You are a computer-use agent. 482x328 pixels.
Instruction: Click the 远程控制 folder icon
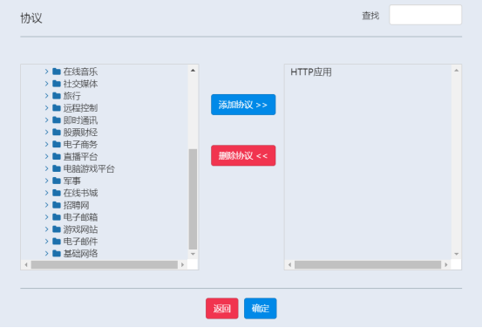tap(57, 108)
